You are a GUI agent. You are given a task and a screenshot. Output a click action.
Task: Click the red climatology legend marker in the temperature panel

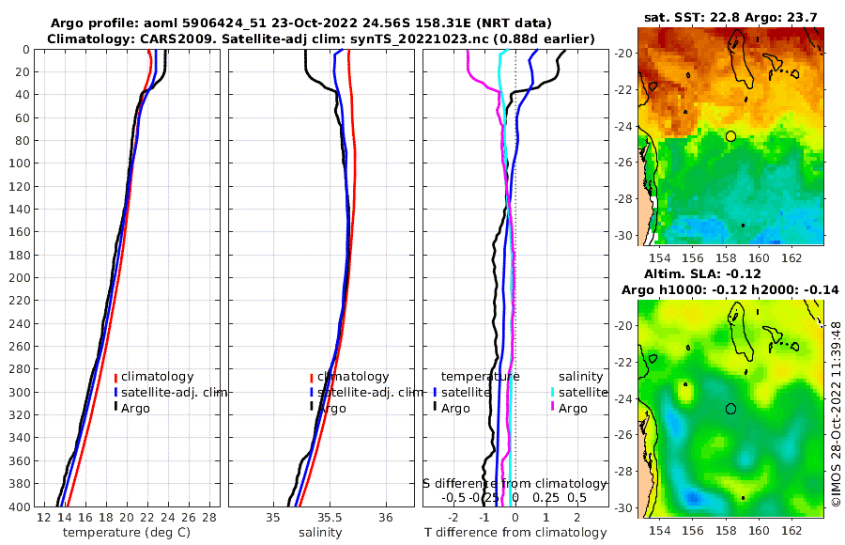tap(115, 378)
